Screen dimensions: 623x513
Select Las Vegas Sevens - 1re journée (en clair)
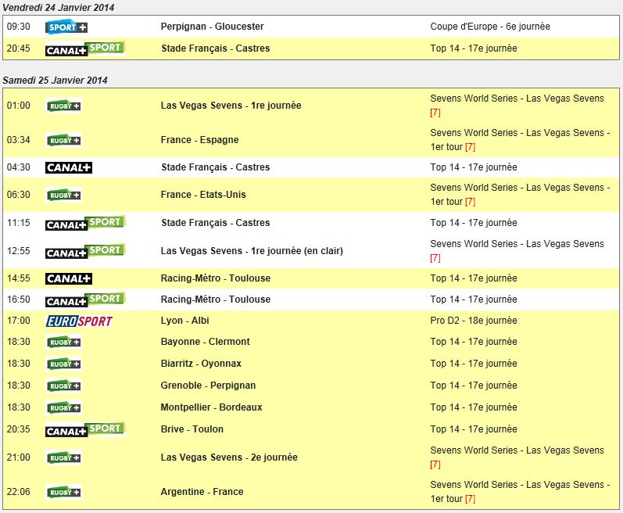(252, 251)
